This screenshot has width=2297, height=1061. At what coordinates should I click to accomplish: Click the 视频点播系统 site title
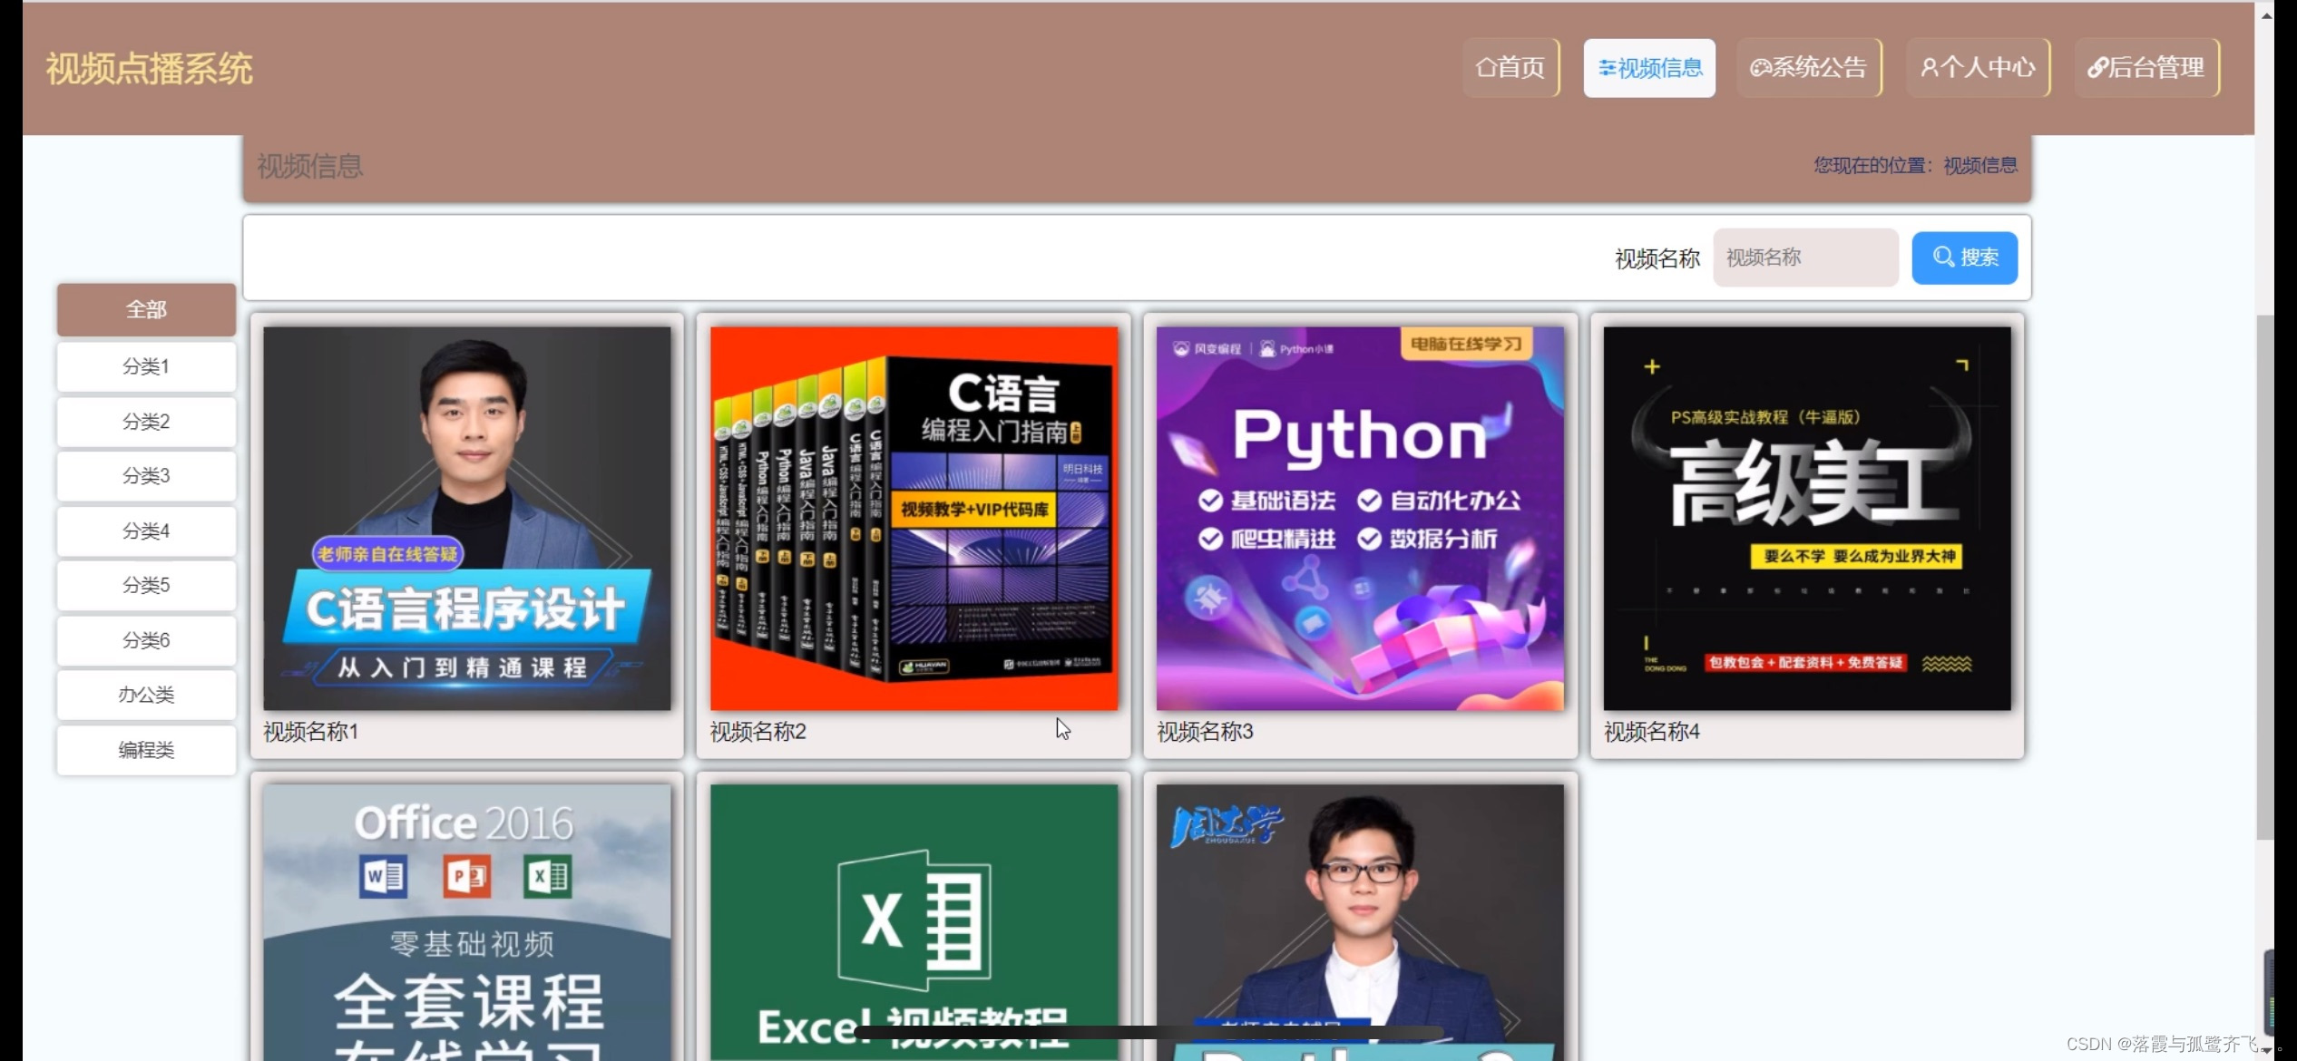point(150,69)
